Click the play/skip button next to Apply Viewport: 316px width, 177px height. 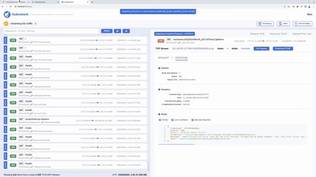tap(118, 31)
